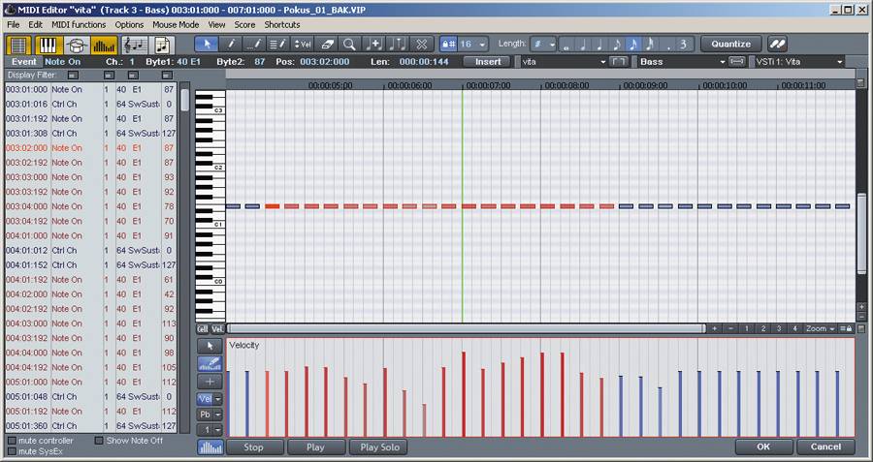Viewport: 873px width, 462px height.
Task: Toggle the event list view icon
Action: pos(18,45)
